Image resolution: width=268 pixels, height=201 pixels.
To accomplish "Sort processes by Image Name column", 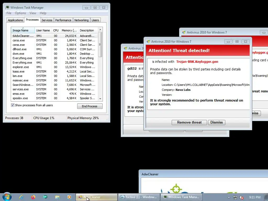I will click(23, 30).
